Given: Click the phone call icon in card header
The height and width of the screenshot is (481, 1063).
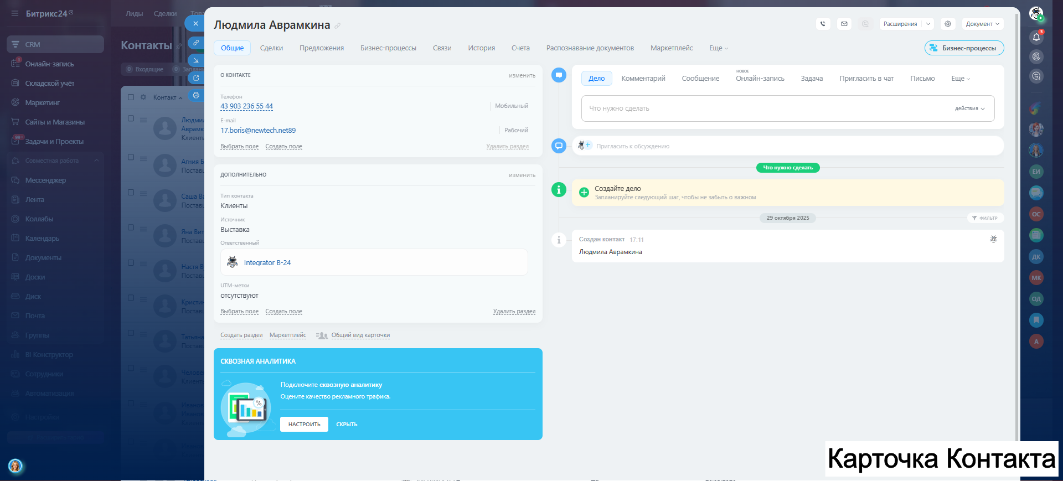Looking at the screenshot, I should (823, 24).
